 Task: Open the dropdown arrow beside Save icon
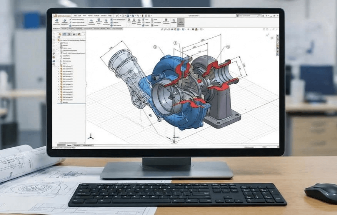point(130,16)
